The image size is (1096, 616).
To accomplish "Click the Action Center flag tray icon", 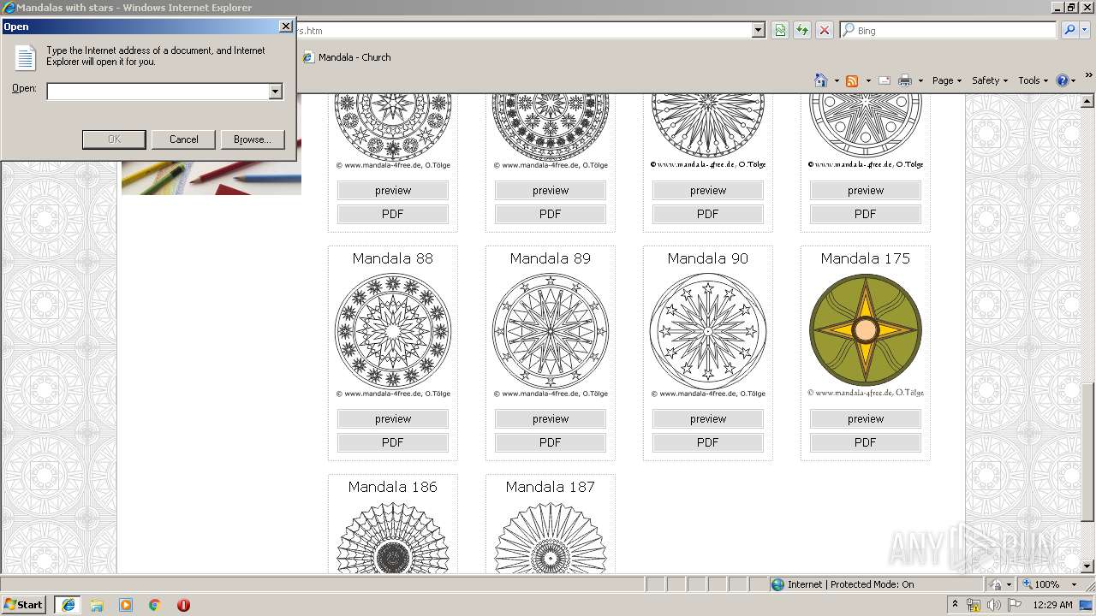I will coord(1015,605).
